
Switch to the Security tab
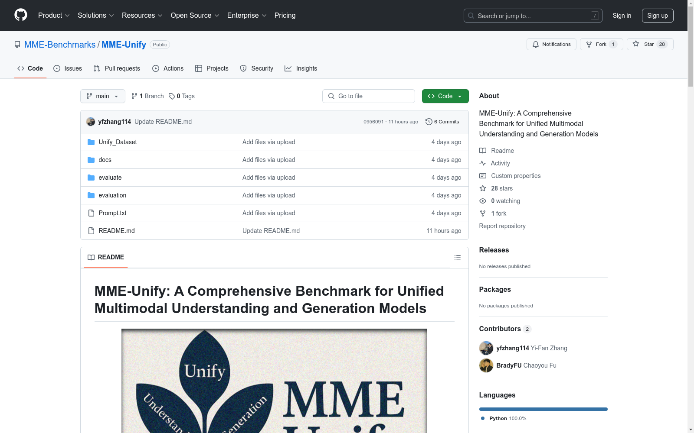[x=257, y=68]
